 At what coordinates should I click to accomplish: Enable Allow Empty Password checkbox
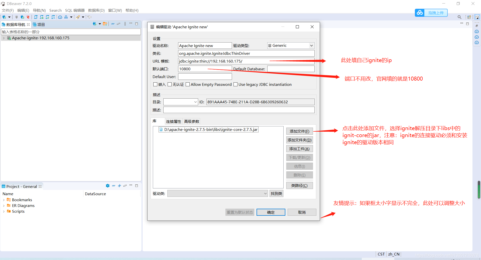tap(188, 84)
